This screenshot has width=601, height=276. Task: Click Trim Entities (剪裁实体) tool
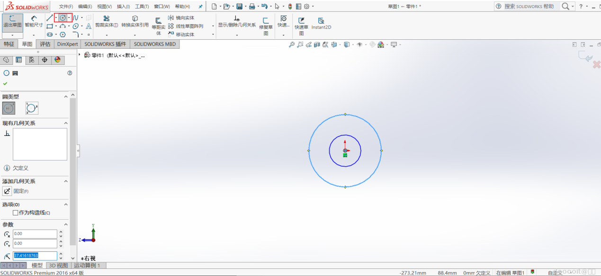pos(107,22)
